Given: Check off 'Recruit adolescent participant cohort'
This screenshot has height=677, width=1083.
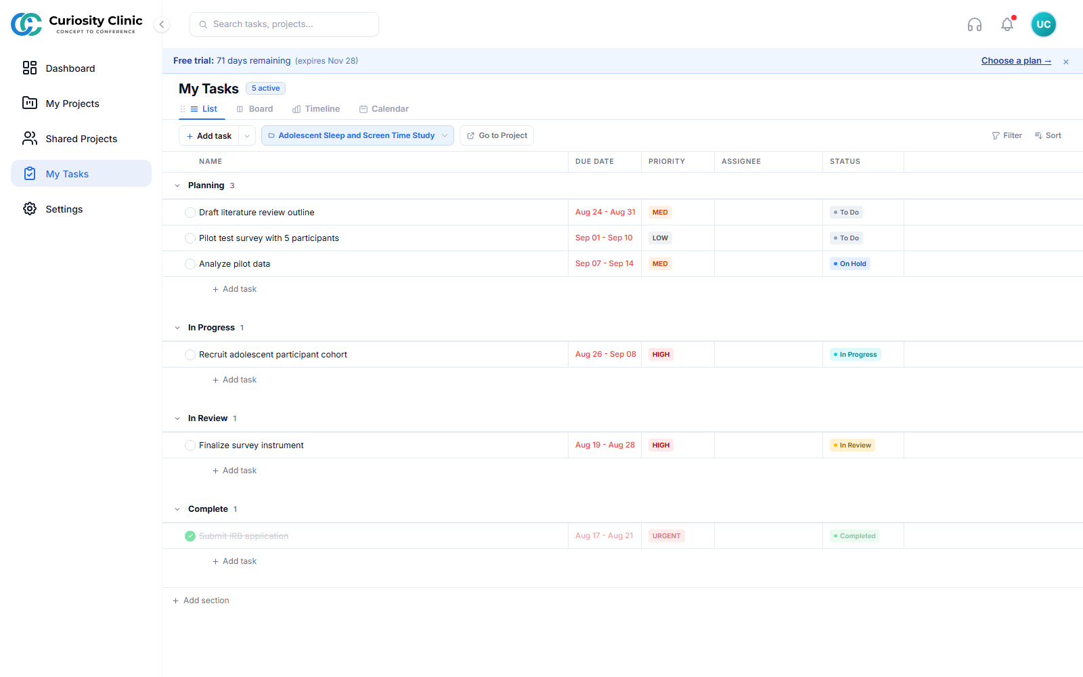Looking at the screenshot, I should [190, 355].
